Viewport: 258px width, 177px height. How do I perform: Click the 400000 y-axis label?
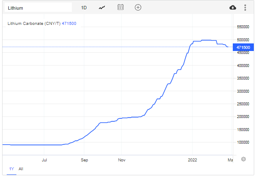coord(243,65)
